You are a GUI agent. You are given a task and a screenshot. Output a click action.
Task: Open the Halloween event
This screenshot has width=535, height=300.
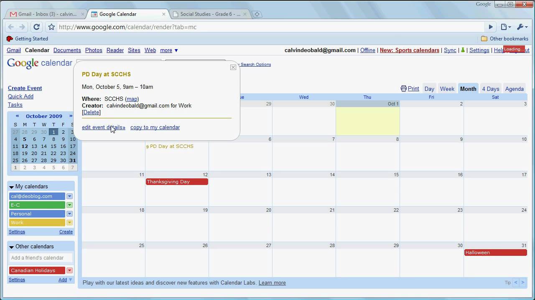496,252
